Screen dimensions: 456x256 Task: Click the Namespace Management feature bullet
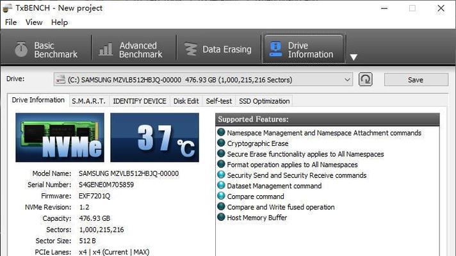(221, 132)
